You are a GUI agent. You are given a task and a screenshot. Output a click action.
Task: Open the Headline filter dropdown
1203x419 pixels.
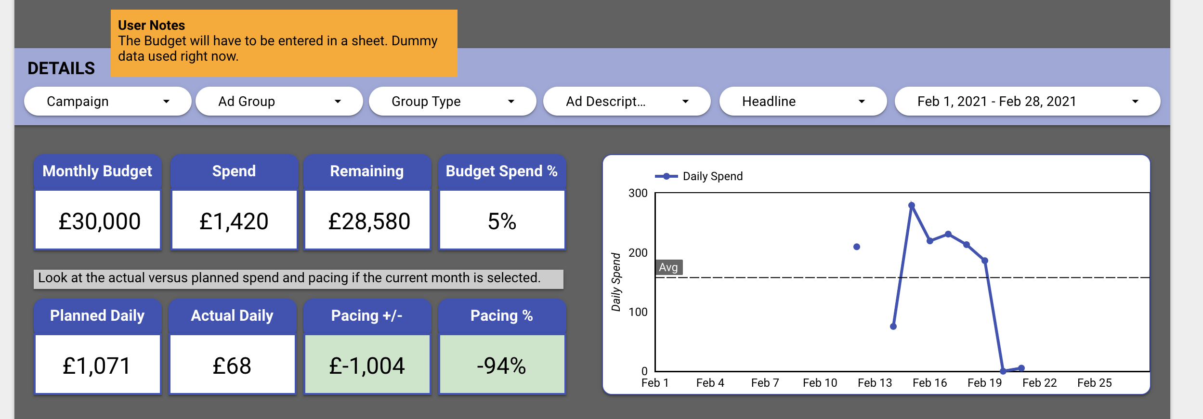803,101
